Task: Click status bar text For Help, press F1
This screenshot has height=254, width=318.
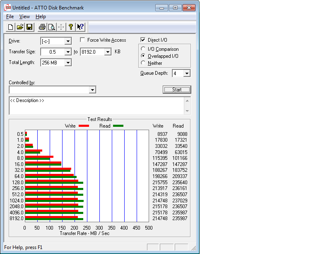Action: (x=23, y=247)
